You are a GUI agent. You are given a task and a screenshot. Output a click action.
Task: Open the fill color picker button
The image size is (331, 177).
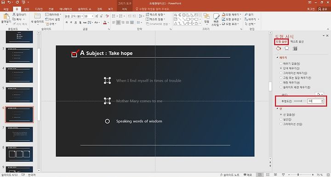pyautogui.click(x=320, y=94)
